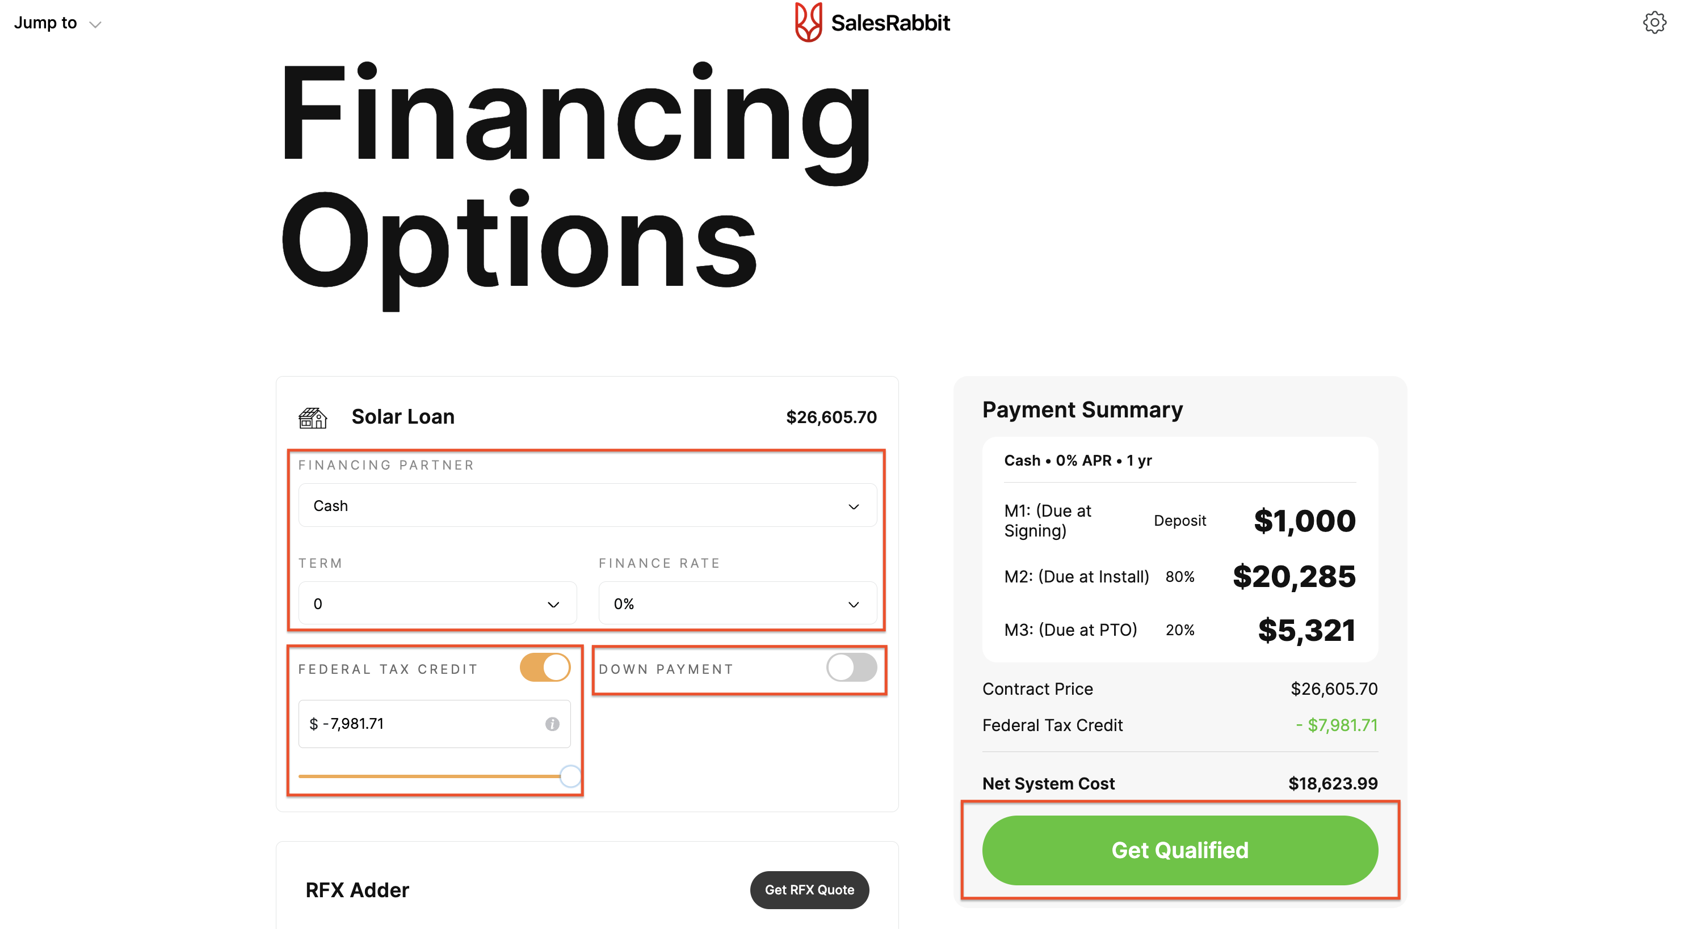
Task: Click the M1 deposit amount $1,000
Action: 1304,521
